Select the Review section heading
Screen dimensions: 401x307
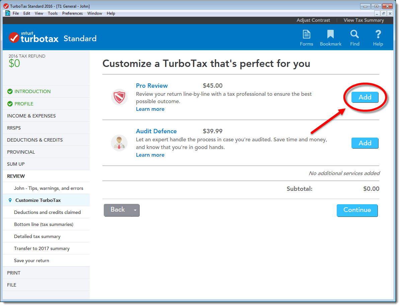[x=46, y=176]
